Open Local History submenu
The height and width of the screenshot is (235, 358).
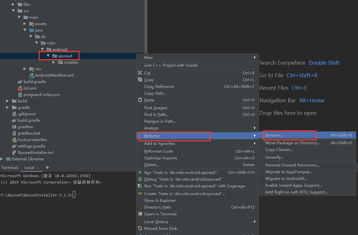click(197, 221)
